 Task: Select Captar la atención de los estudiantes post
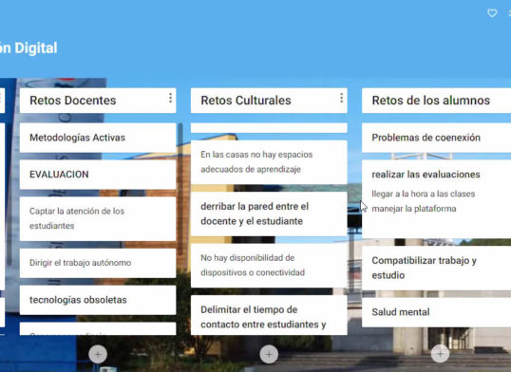[98, 218]
